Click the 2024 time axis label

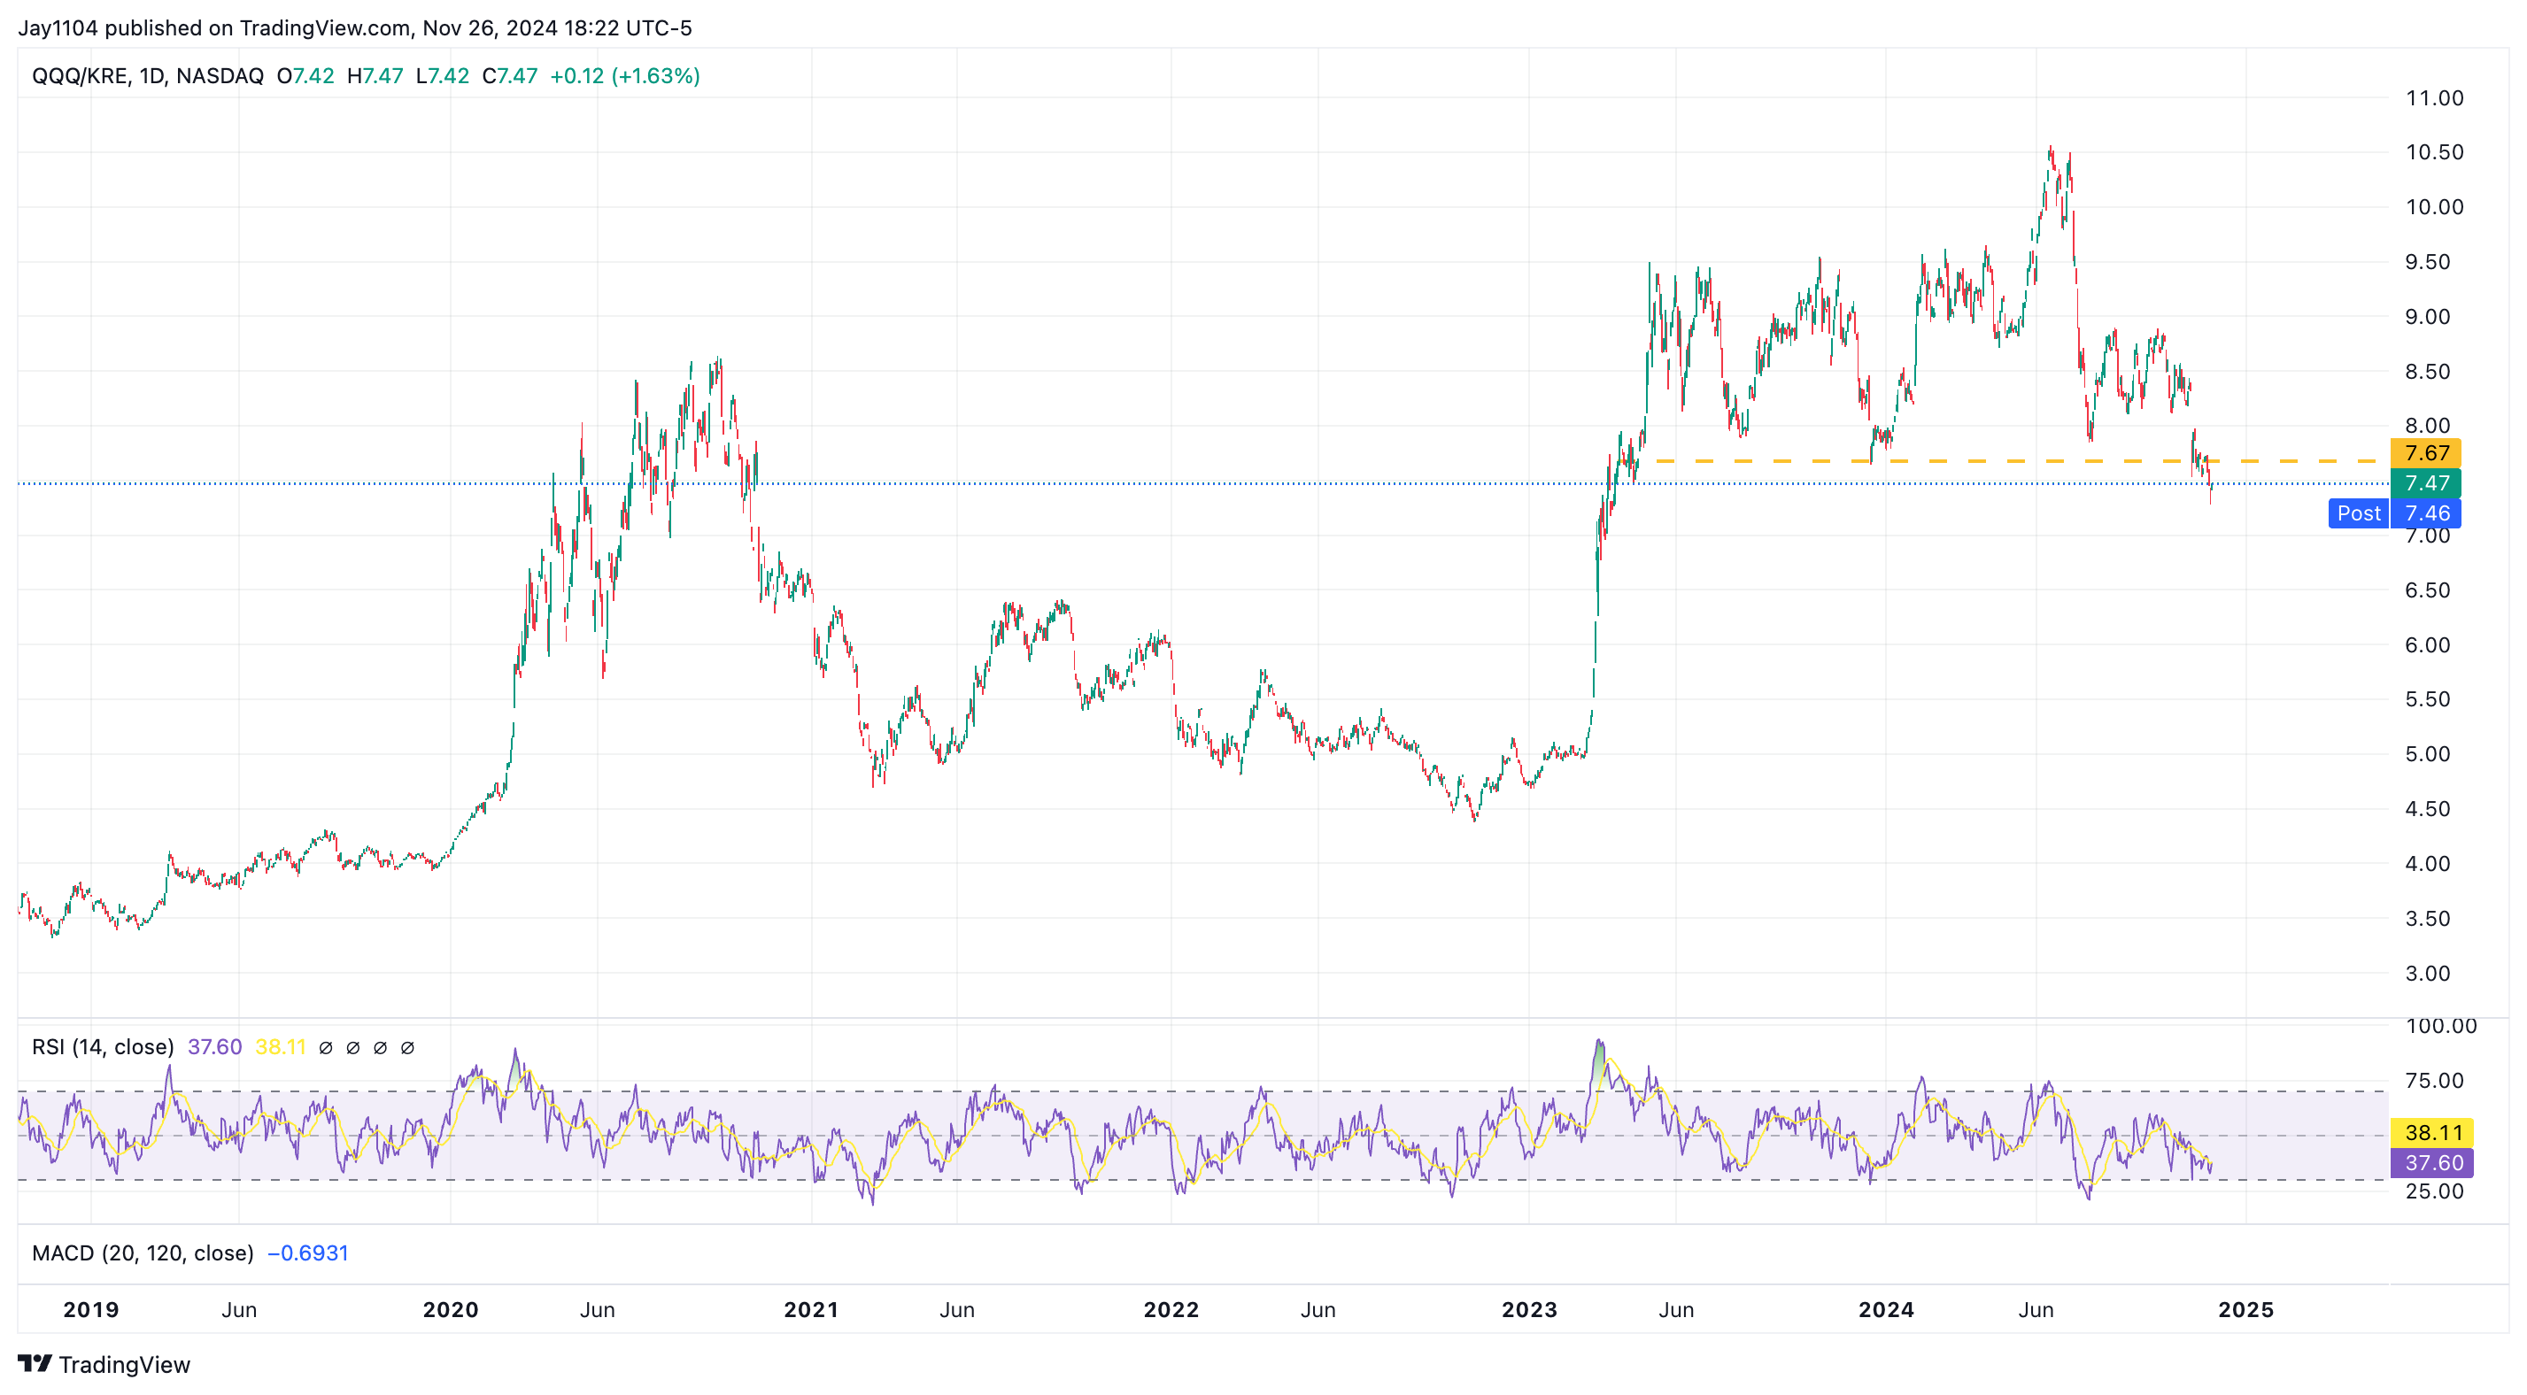(x=1887, y=1310)
